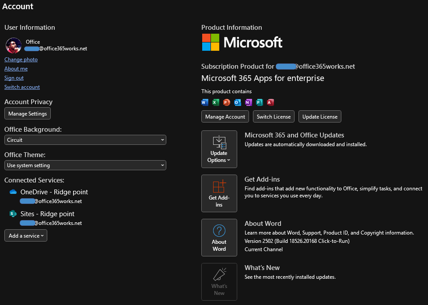The image size is (428, 305).
Task: Click the Access app icon
Action: (270, 102)
